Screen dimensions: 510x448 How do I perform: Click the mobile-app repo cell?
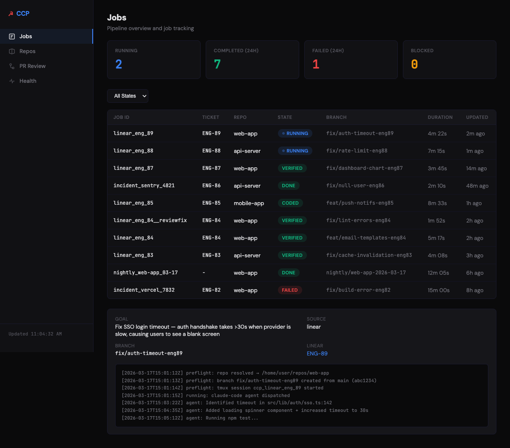point(249,203)
